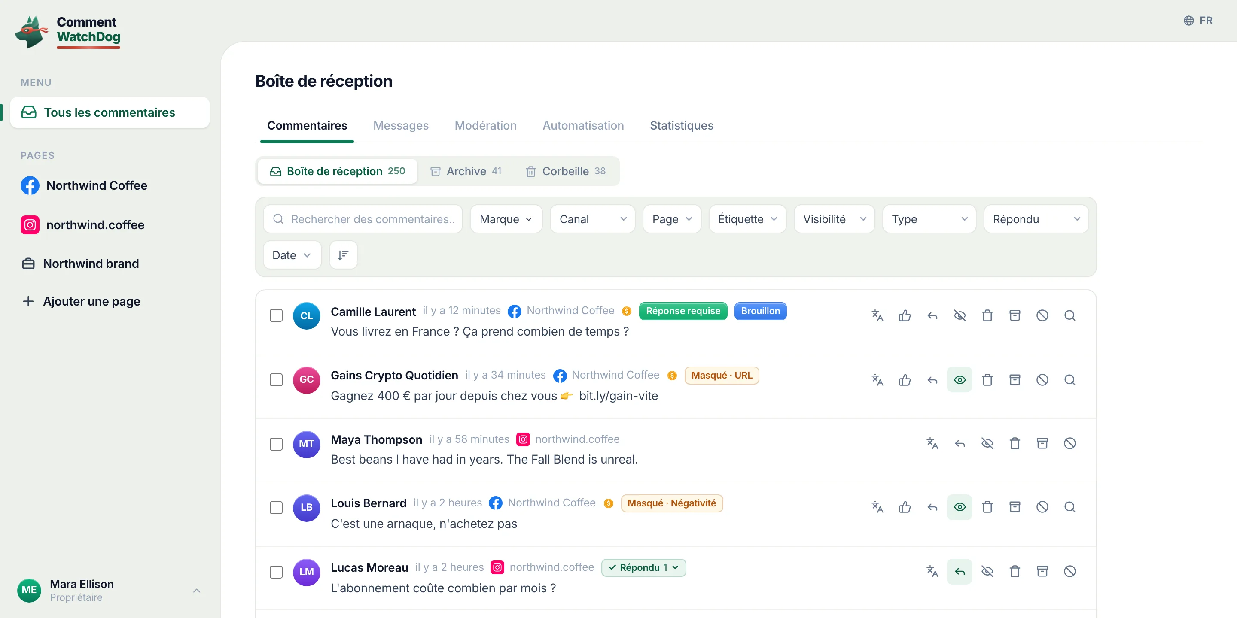Viewport: 1237px width, 618px height.
Task: Select Camille Laurent's comment checkbox
Action: 276,315
